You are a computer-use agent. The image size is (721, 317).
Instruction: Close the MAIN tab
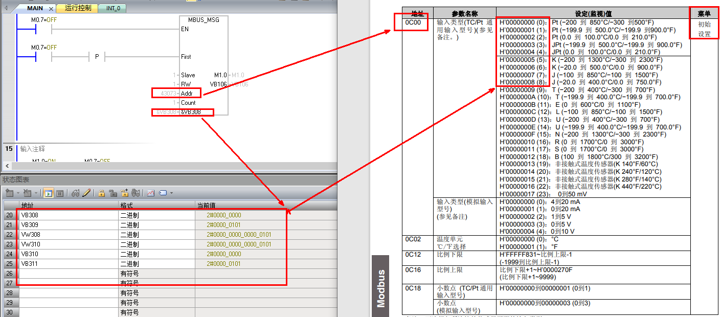51,9
